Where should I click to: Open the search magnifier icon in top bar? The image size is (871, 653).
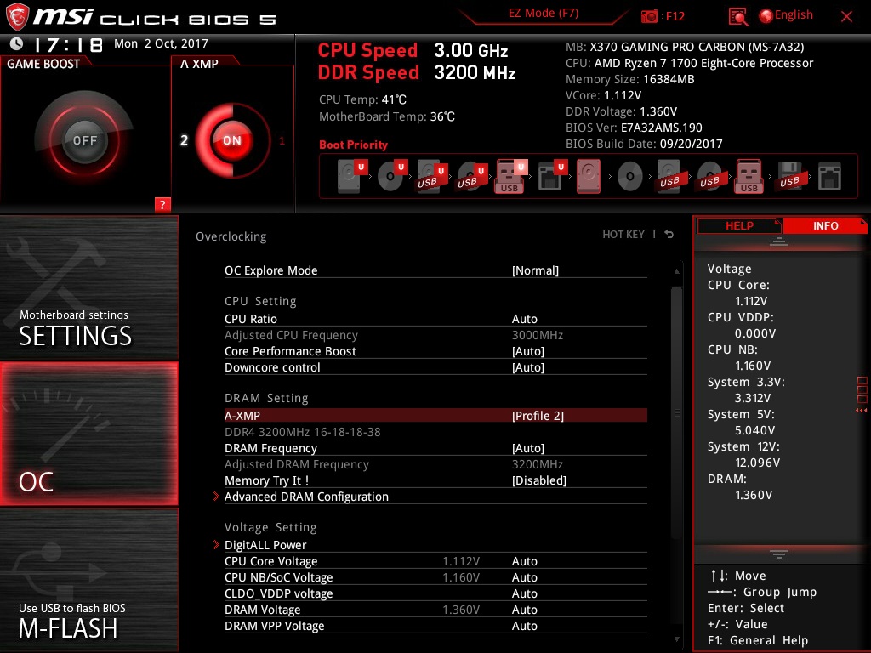(x=737, y=17)
